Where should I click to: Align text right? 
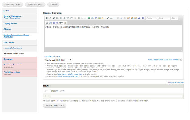click(x=64, y=18)
